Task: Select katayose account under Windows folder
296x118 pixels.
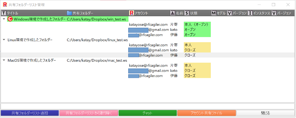Action: click(x=148, y=24)
